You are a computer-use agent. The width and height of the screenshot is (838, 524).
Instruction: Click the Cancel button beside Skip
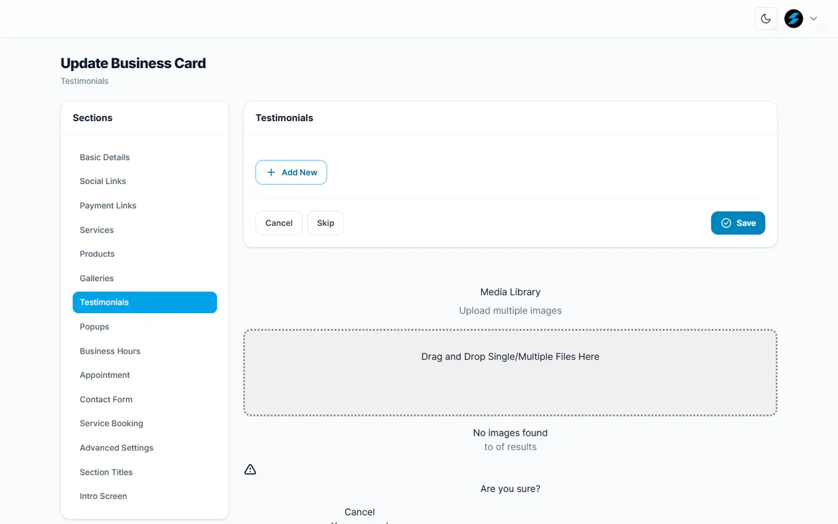(279, 223)
